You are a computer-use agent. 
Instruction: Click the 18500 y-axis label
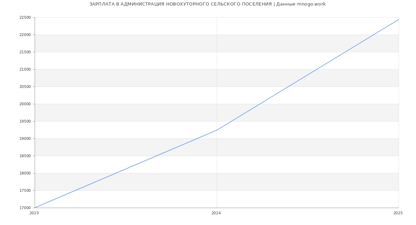click(25, 156)
